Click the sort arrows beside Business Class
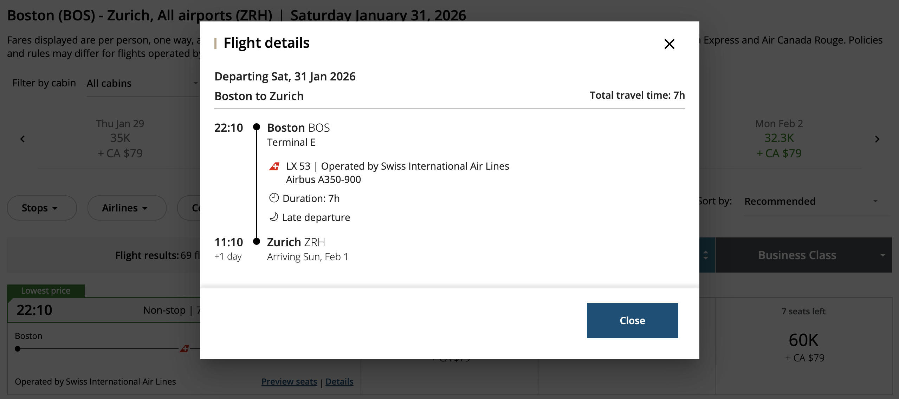 [x=706, y=255]
